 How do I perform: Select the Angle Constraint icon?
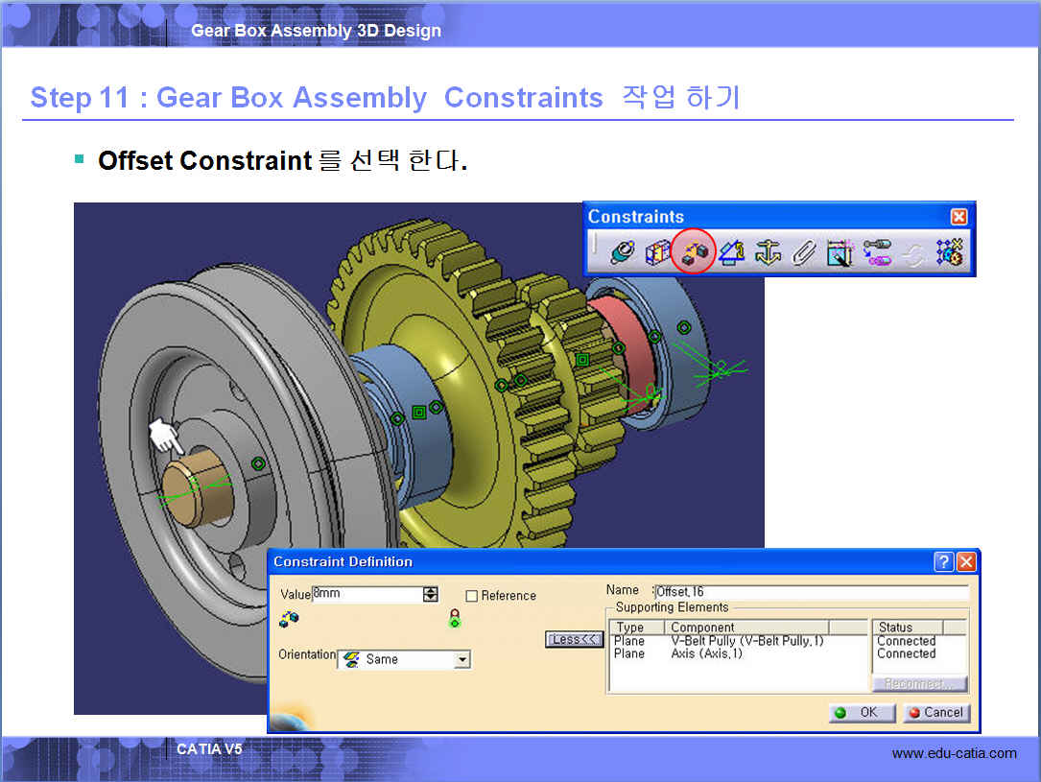731,252
